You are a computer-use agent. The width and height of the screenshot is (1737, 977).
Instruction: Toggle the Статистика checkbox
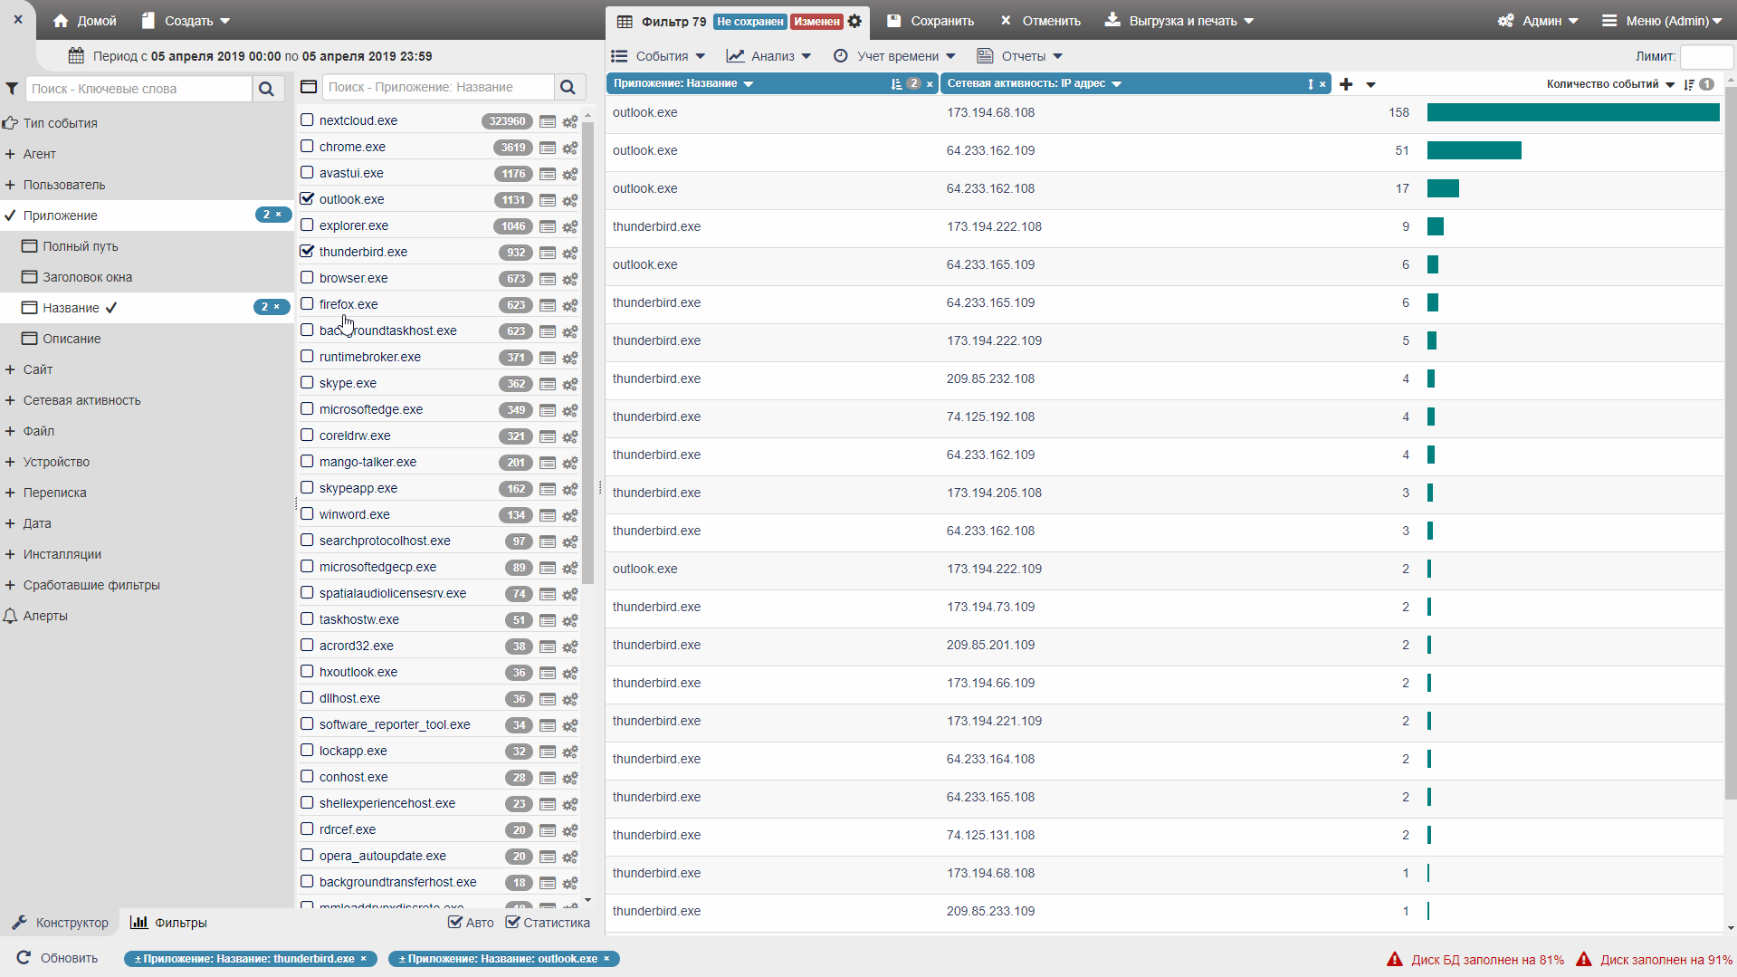click(512, 922)
